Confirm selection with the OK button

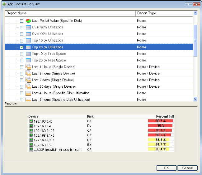(x=166, y=168)
